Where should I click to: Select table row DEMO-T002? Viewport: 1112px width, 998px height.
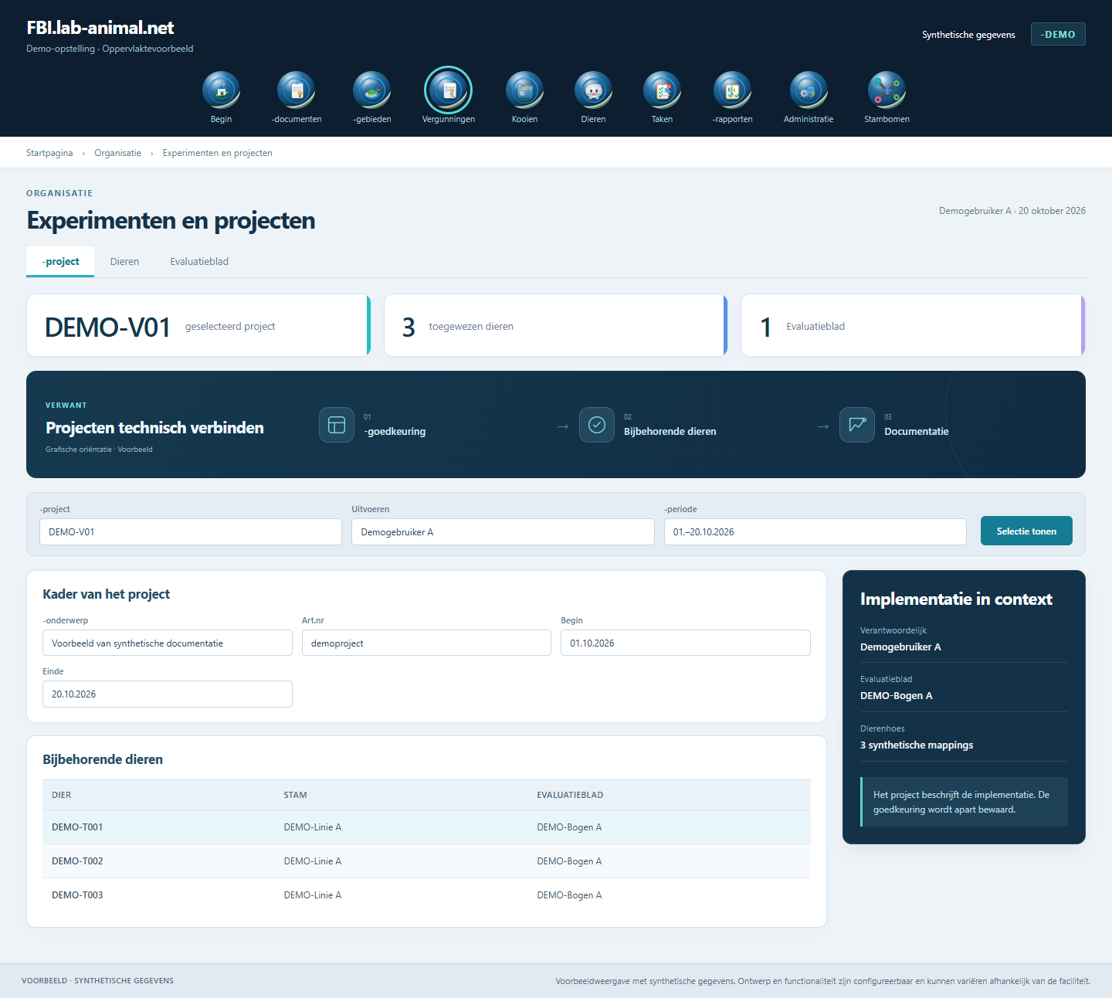(426, 861)
